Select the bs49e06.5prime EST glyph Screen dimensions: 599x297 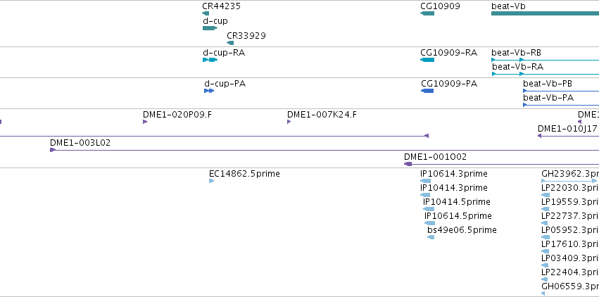tap(431, 237)
